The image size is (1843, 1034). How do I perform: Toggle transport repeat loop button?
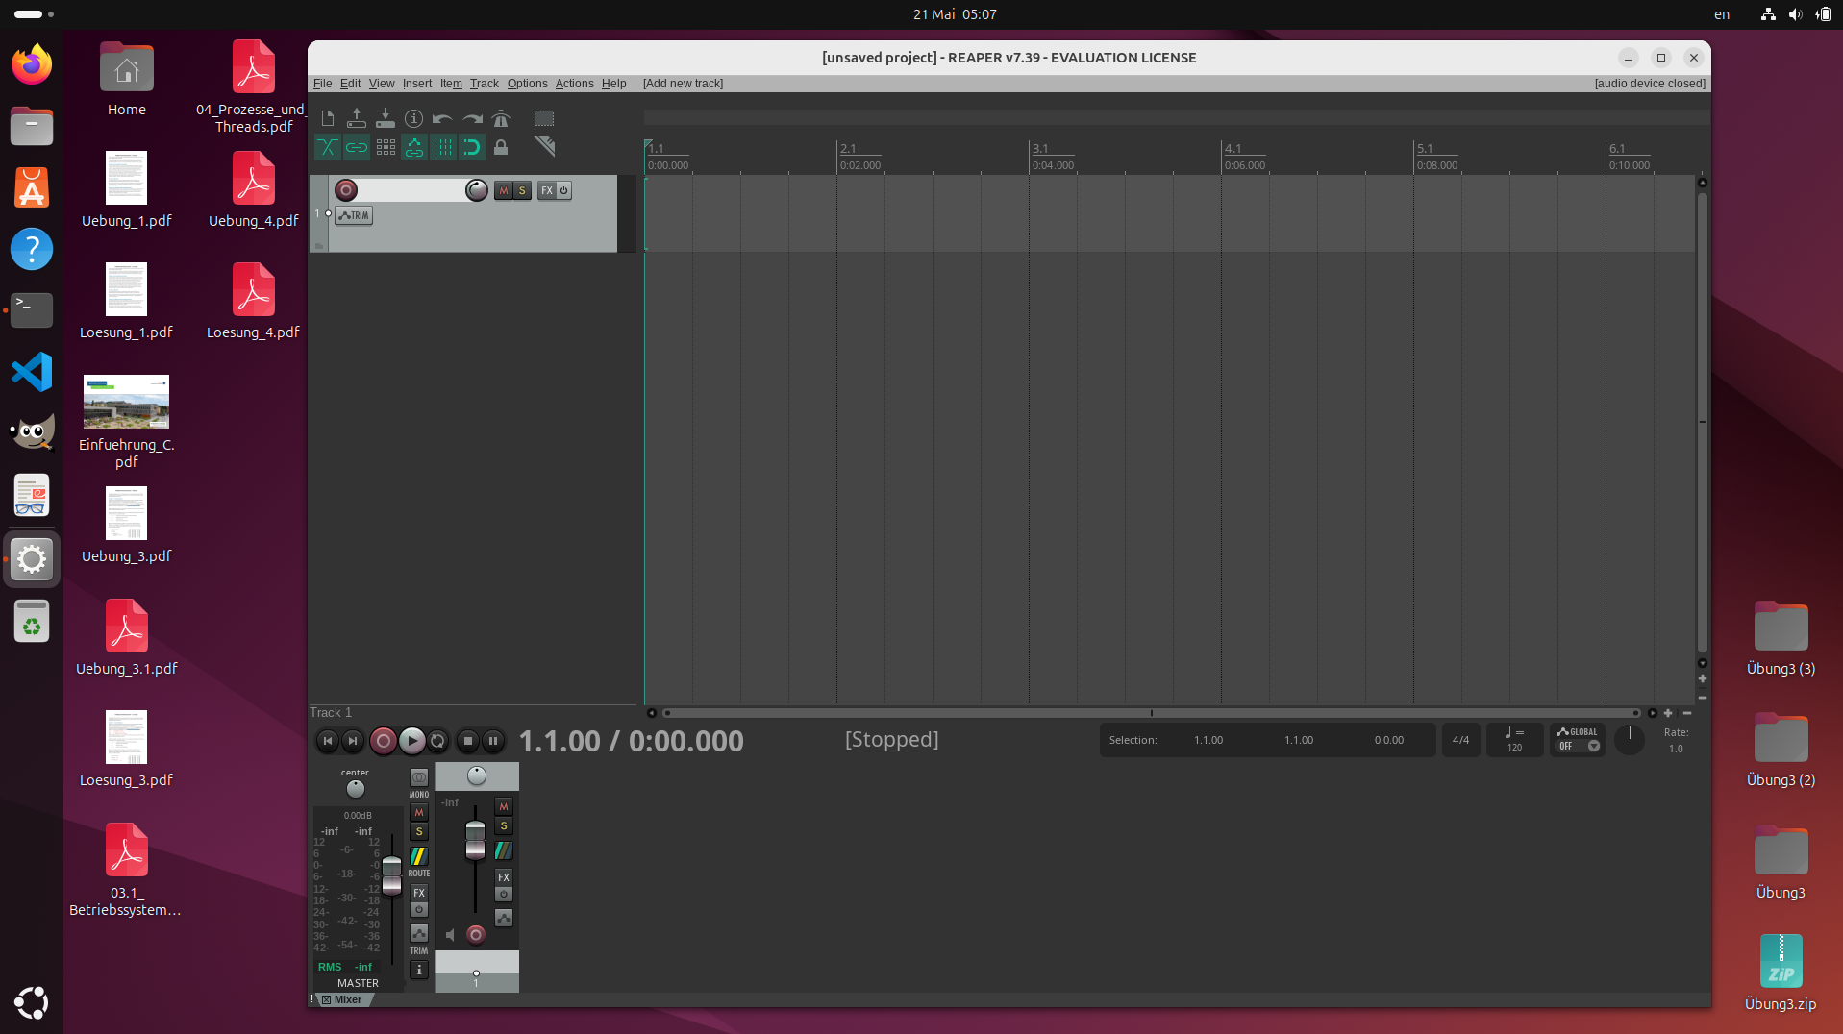[438, 741]
